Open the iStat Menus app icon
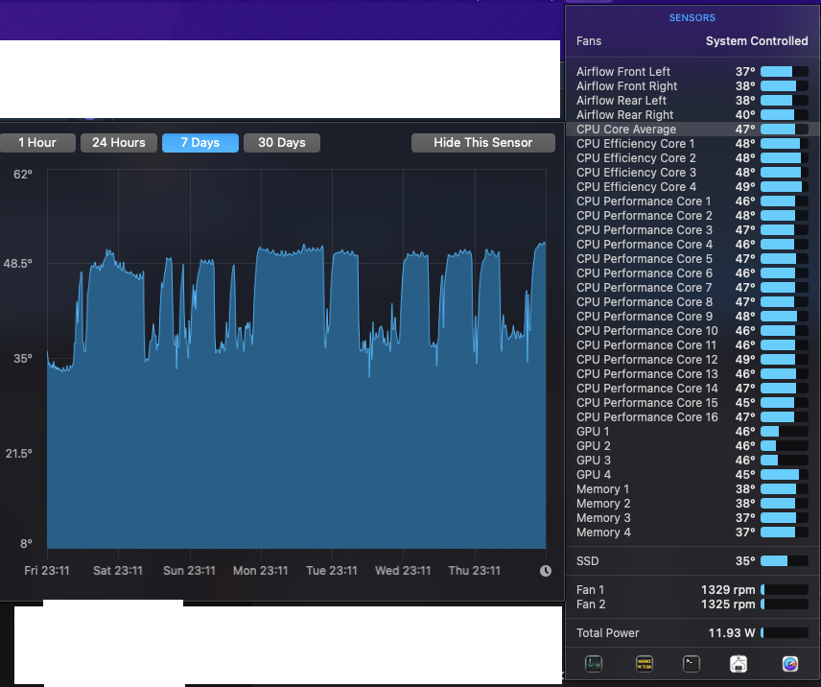Viewport: 821px width, 687px height. (790, 664)
